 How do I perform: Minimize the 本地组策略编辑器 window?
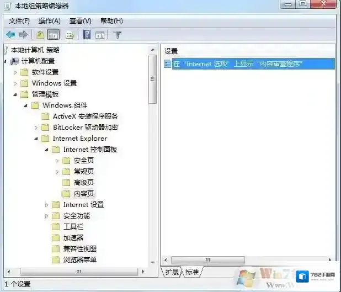tap(288, 4)
